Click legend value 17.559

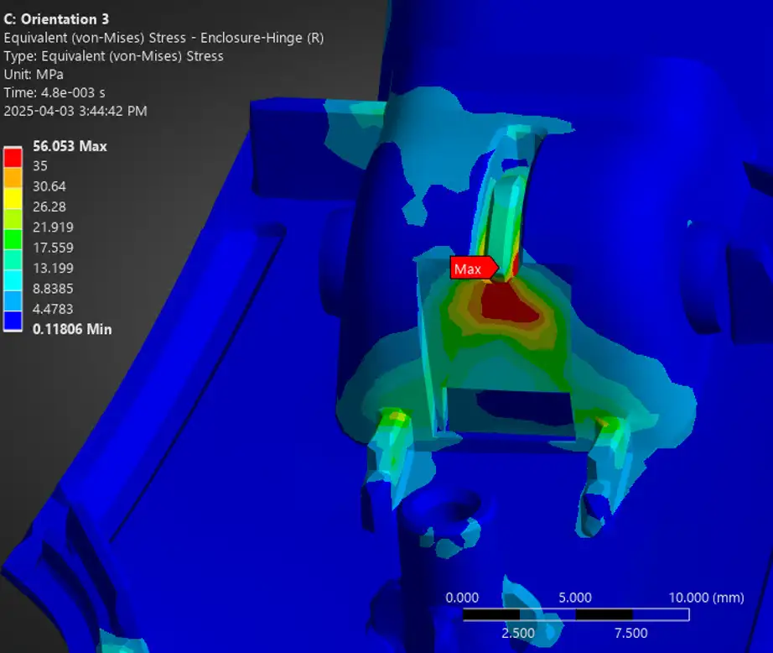click(53, 248)
